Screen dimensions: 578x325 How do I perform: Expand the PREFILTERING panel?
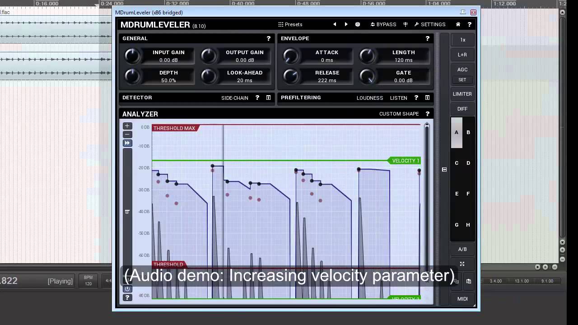(x=427, y=97)
